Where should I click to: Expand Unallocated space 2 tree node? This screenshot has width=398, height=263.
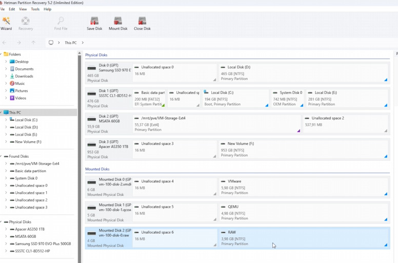click(x=6, y=200)
